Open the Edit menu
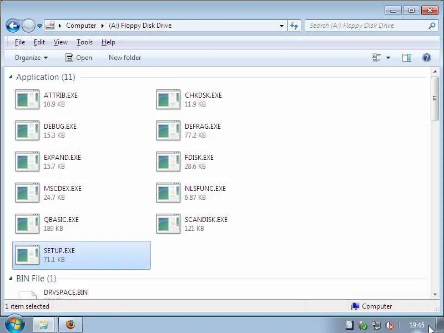Screen dimensions: 444x333 (39, 42)
